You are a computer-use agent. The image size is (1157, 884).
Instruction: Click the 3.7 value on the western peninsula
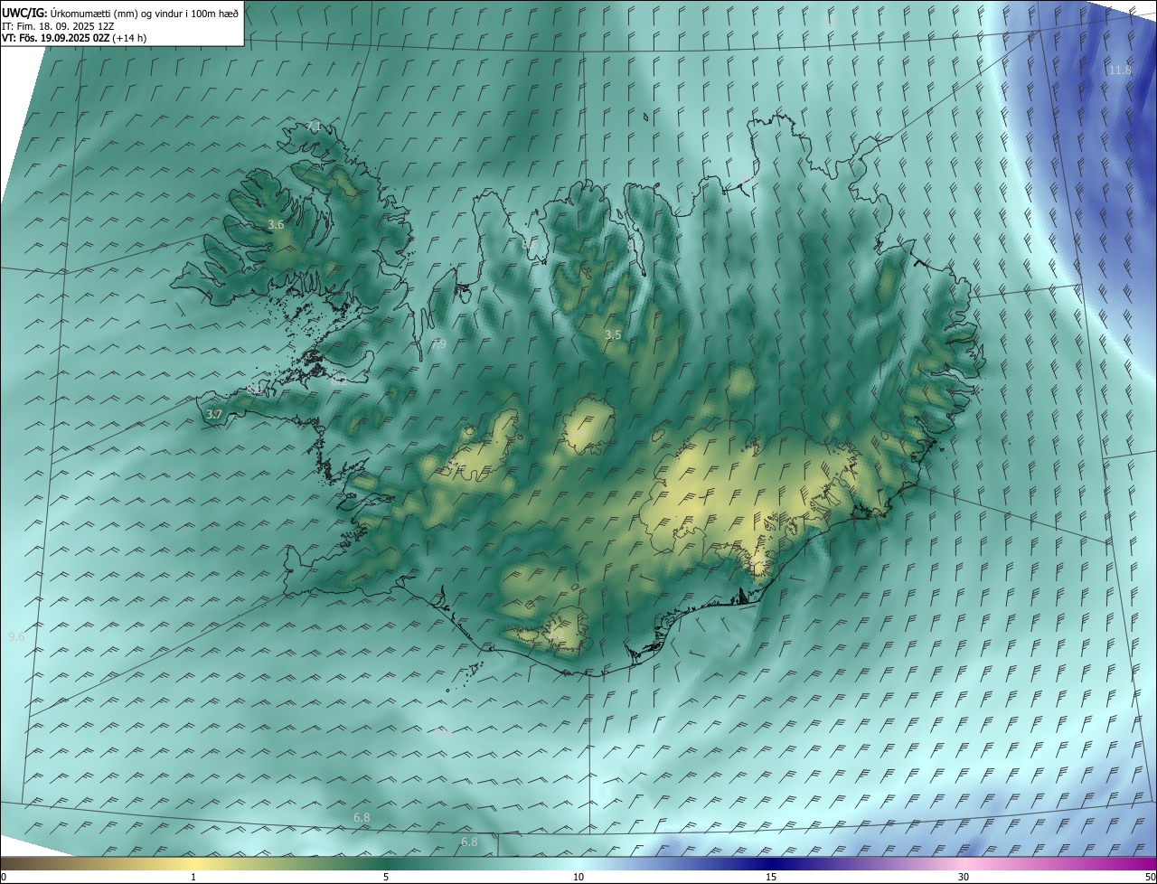click(213, 414)
